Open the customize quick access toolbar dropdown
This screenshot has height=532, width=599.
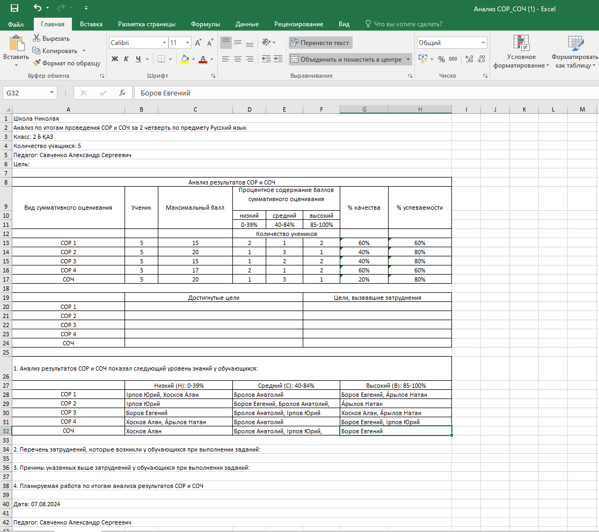(86, 8)
